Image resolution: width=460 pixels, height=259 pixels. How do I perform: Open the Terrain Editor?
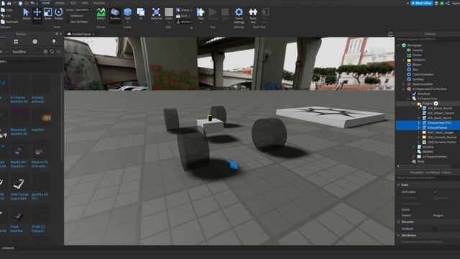click(101, 14)
